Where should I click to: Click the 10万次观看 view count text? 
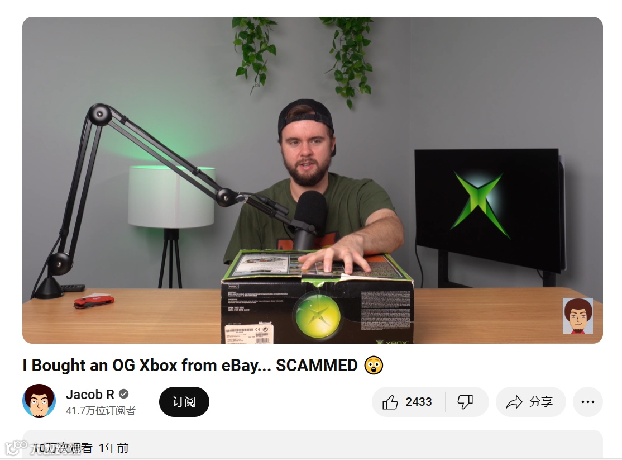pyautogui.click(x=63, y=448)
